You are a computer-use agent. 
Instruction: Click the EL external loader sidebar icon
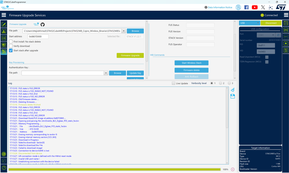click(x=4, y=154)
